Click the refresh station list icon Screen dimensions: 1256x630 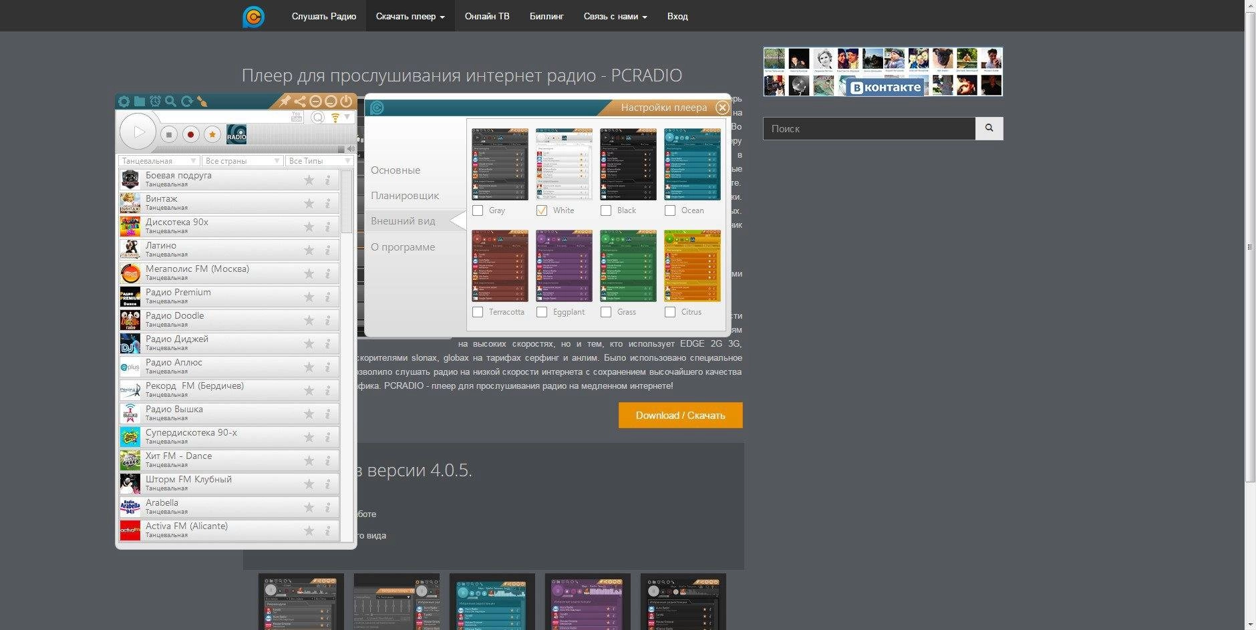coord(187,102)
